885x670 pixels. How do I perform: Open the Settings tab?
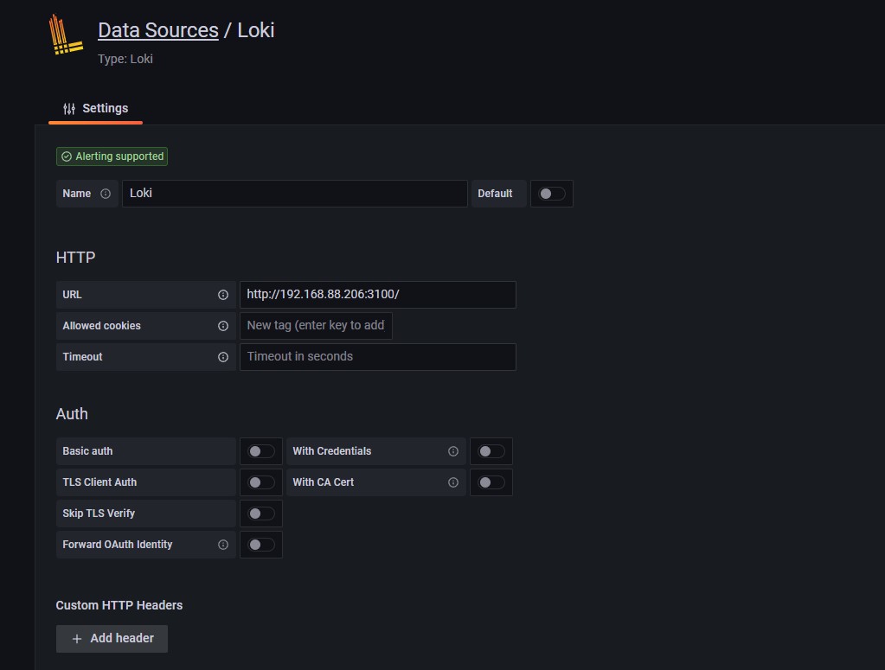pyautogui.click(x=96, y=108)
